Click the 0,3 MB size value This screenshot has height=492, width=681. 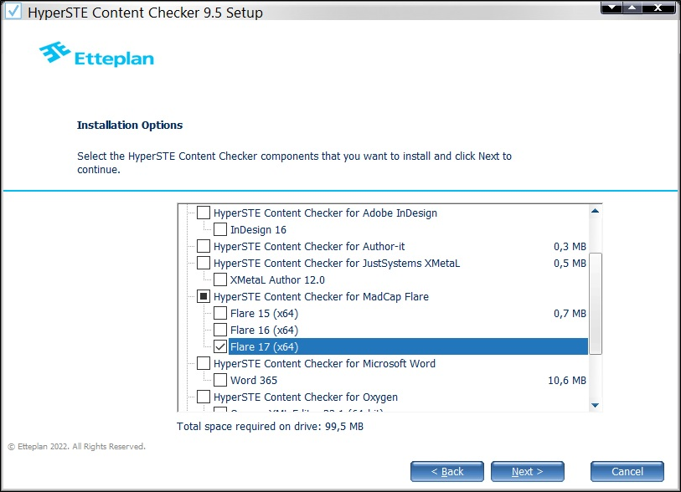[x=570, y=247]
